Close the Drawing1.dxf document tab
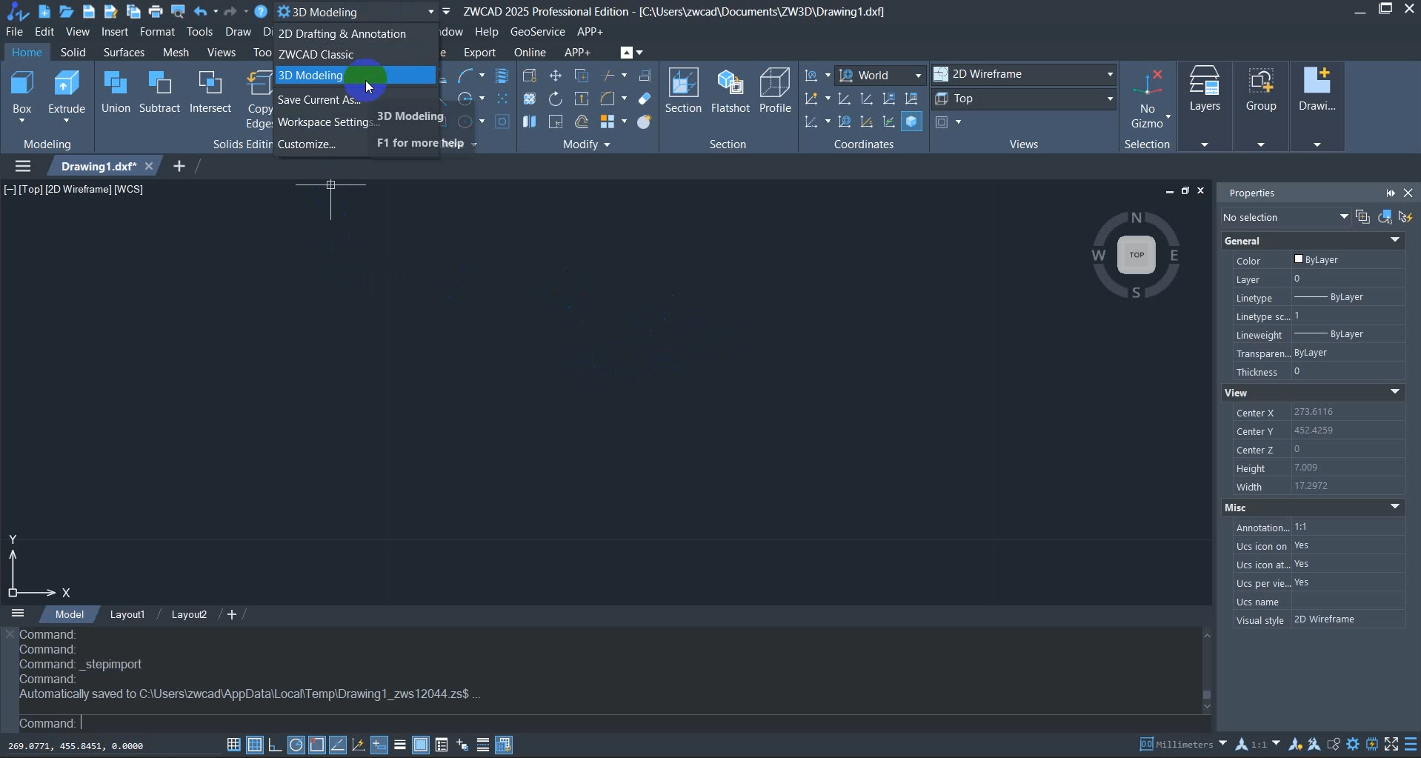The height and width of the screenshot is (758, 1421). tap(149, 166)
